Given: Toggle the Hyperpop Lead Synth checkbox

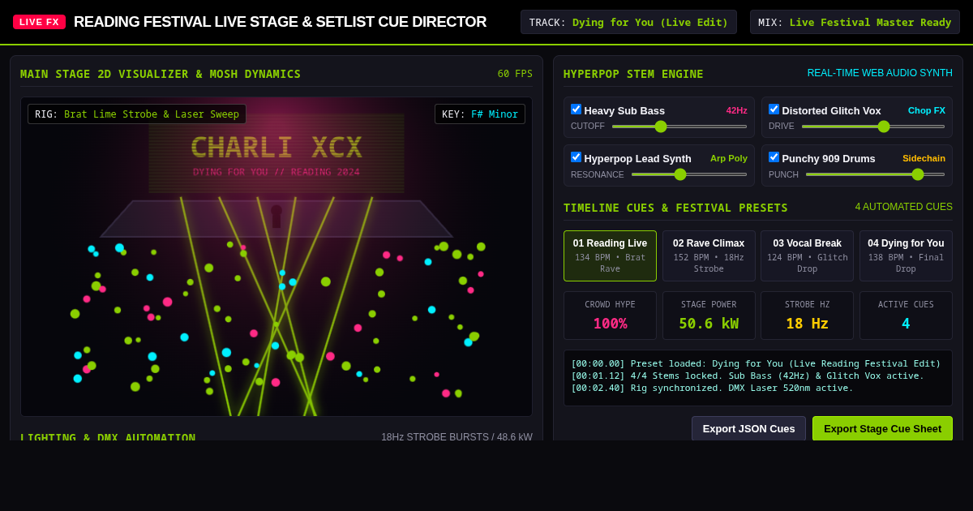Looking at the screenshot, I should pos(576,157).
